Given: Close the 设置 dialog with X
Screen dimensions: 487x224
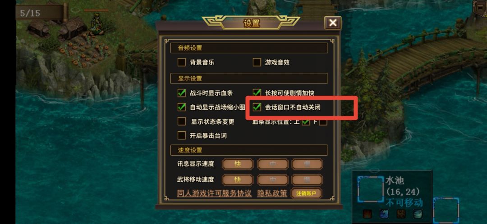Looking at the screenshot, I should click(x=333, y=23).
